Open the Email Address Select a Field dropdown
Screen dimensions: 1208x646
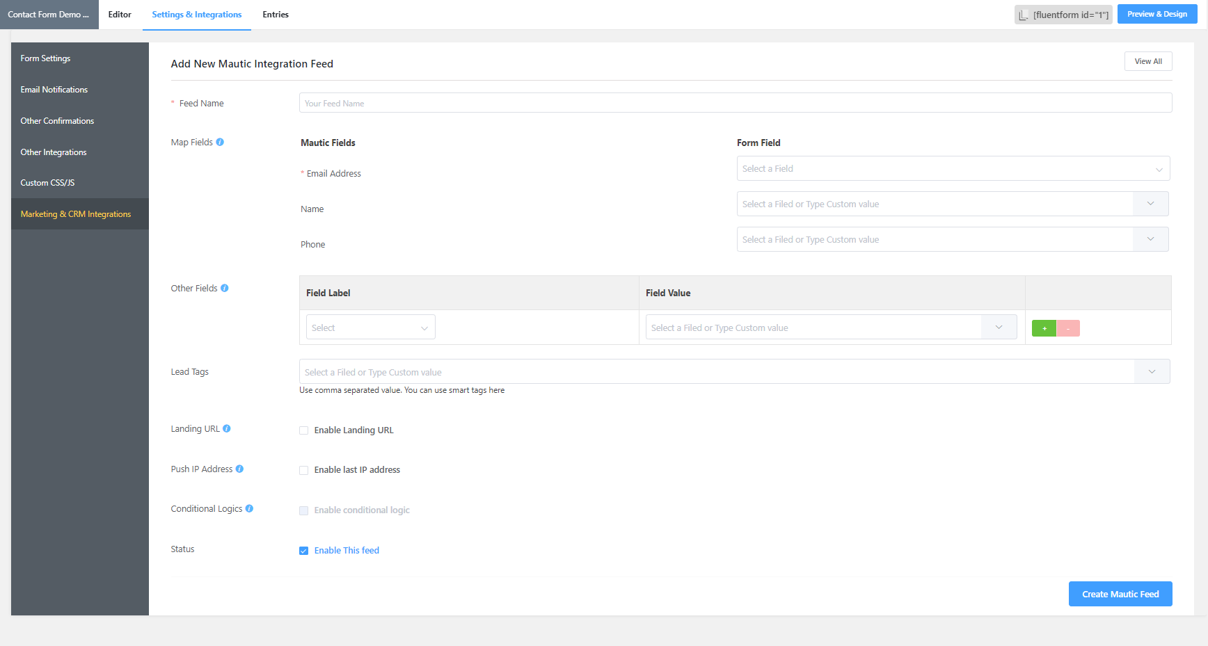click(x=953, y=168)
